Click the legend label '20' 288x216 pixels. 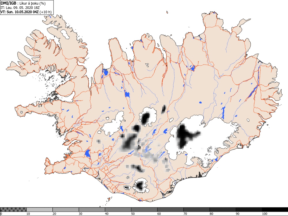tap(54, 214)
